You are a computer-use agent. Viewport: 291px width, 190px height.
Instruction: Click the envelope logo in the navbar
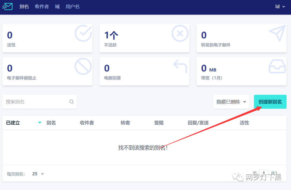click(x=8, y=7)
